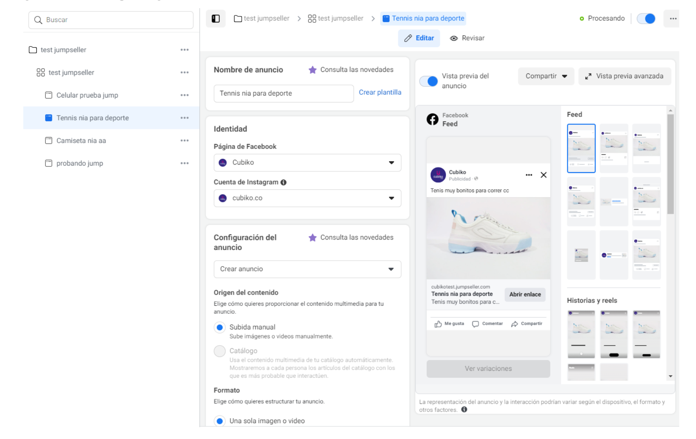Click the info icon beside otros factores
The height and width of the screenshot is (439, 696).
click(464, 410)
